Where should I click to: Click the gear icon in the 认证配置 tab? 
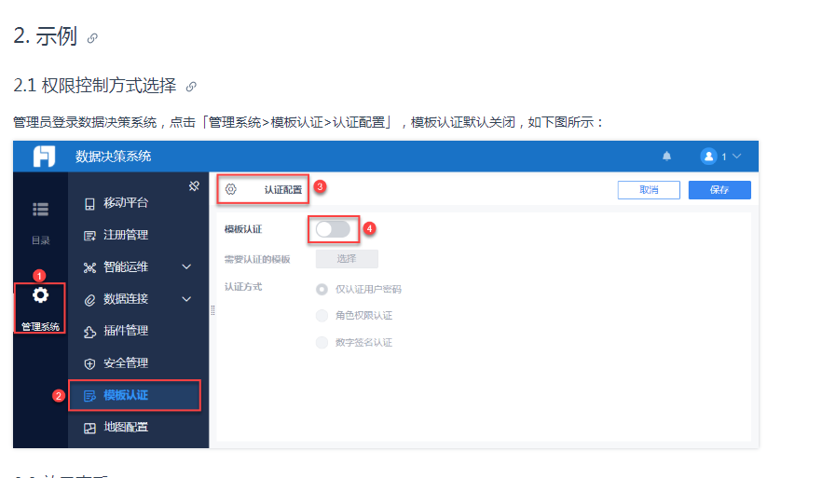click(230, 189)
